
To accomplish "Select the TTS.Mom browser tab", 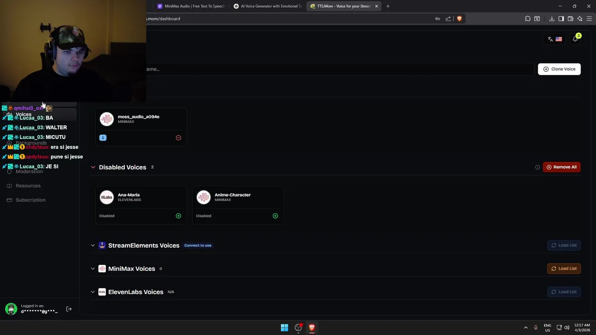I will [344, 6].
